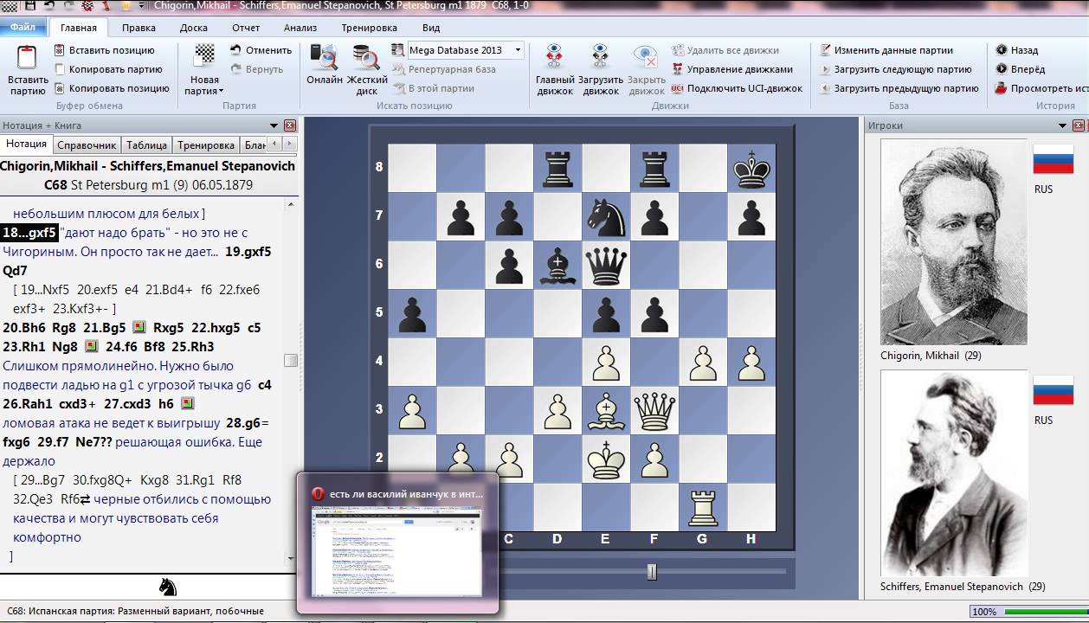
Task: Click the Копировать партию icon
Action: coord(60,69)
